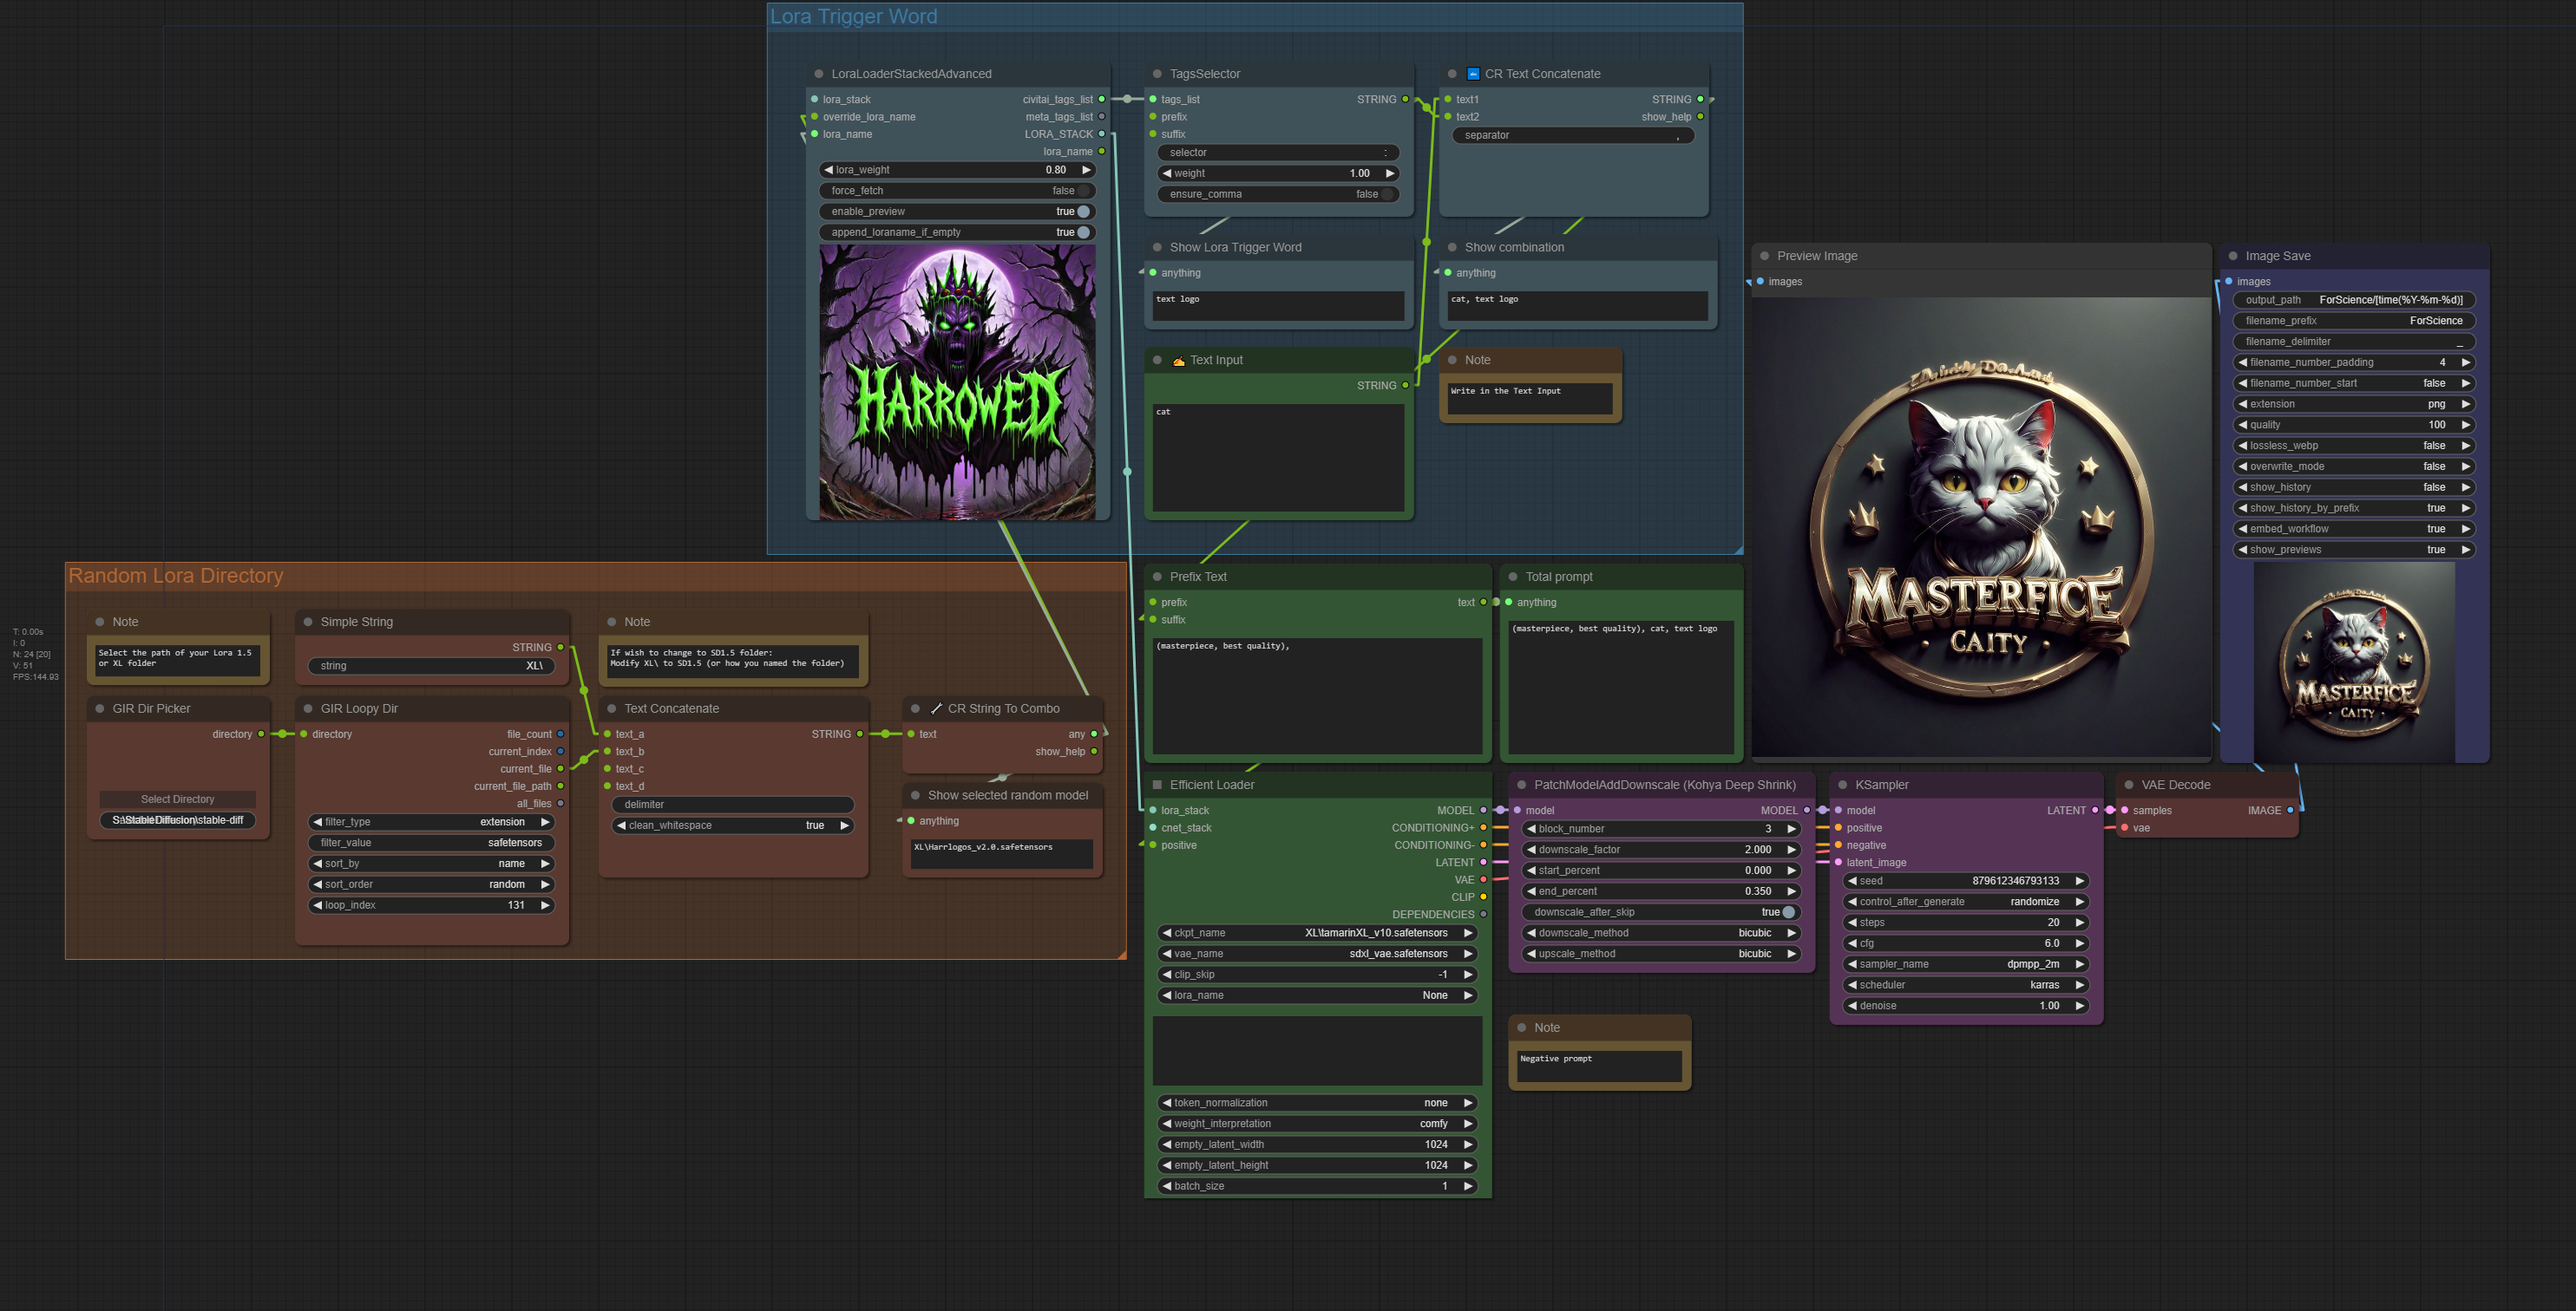Click the KSampler node collapse dot
Image resolution: width=2576 pixels, height=1311 pixels.
tap(1842, 785)
